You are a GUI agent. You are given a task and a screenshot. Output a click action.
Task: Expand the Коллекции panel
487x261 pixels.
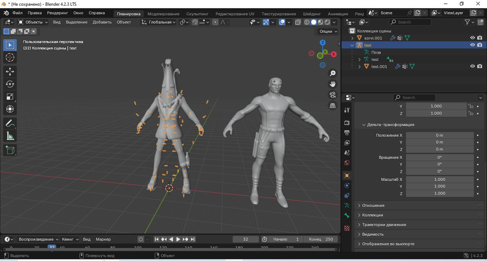pos(419,215)
